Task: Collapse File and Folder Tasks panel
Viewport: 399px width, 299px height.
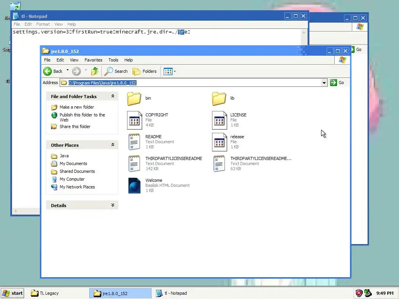Action: tap(113, 96)
